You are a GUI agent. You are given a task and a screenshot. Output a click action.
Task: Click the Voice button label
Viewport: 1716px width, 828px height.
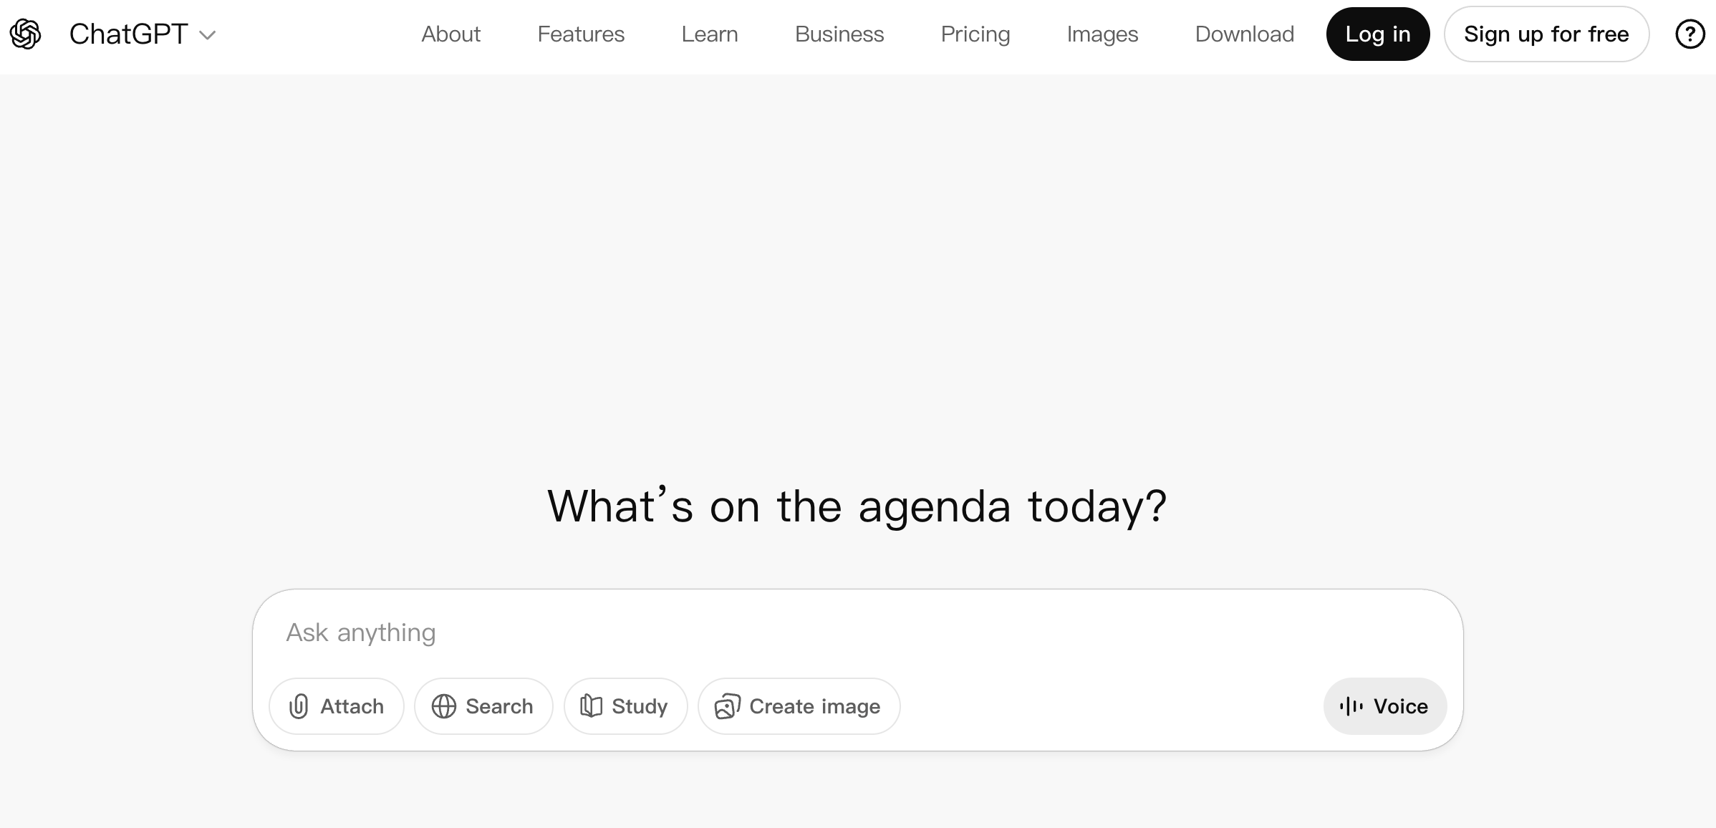point(1400,706)
